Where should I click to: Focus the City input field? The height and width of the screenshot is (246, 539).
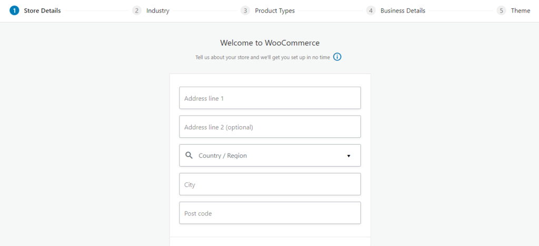click(269, 184)
